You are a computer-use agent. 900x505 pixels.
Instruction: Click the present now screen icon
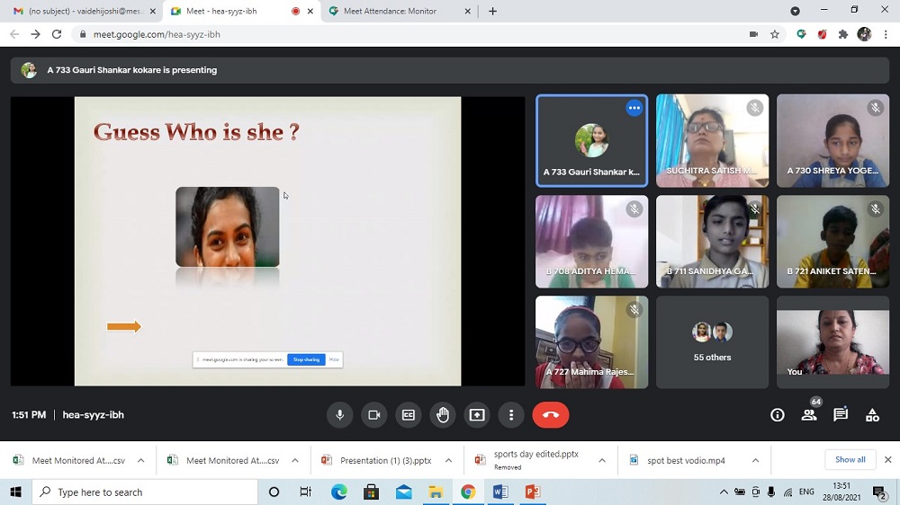[477, 415]
